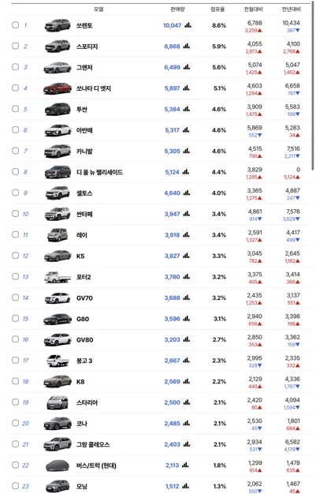Click the bar graph icon for 셀토스
This screenshot has width=316, height=494.
[187, 193]
